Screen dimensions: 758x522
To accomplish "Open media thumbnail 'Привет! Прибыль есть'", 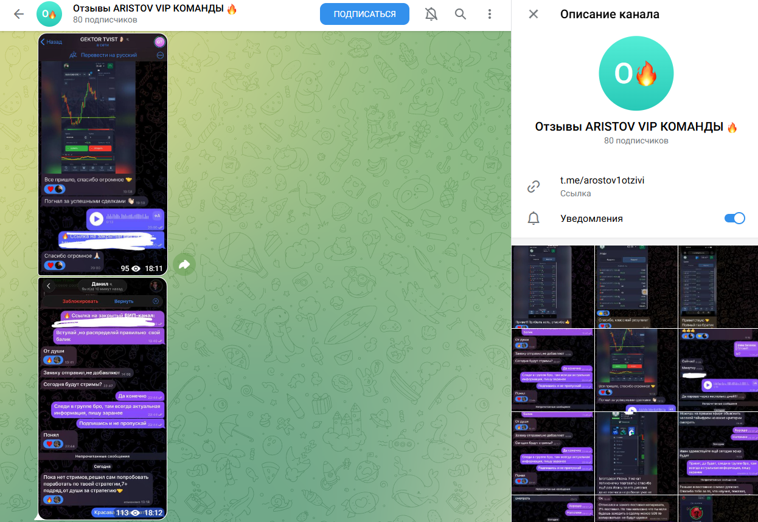I will (552, 286).
